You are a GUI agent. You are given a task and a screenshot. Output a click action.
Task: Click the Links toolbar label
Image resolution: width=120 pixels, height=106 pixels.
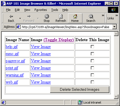point(111,18)
